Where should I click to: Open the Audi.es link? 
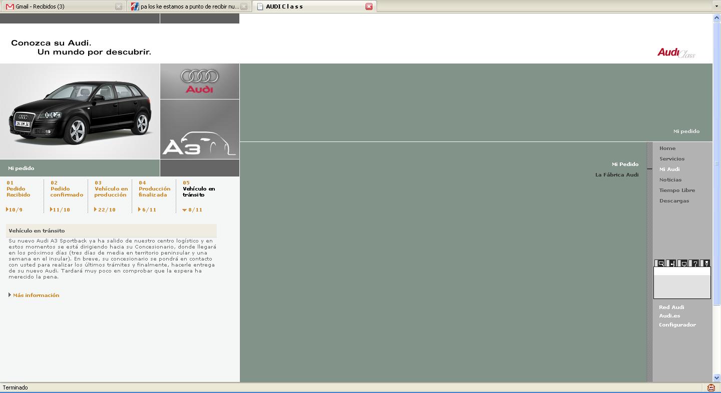coord(669,315)
